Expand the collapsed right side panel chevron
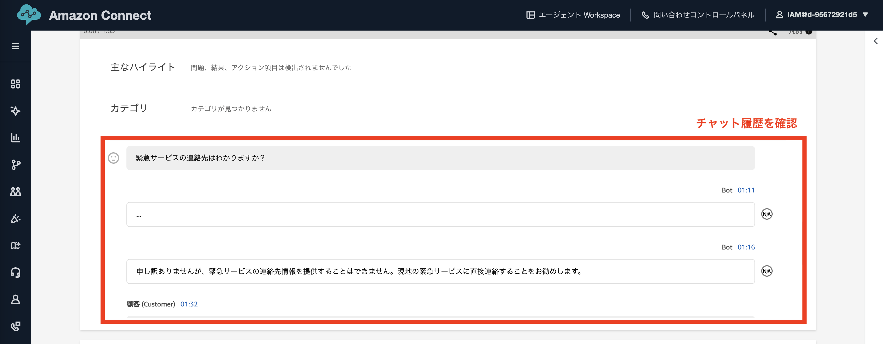883x344 pixels. pos(875,41)
